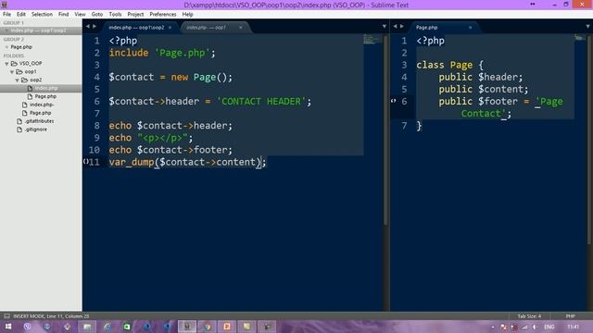This screenshot has width=593, height=333.
Task: Go to previous tab in left pane
Action: tap(88, 27)
